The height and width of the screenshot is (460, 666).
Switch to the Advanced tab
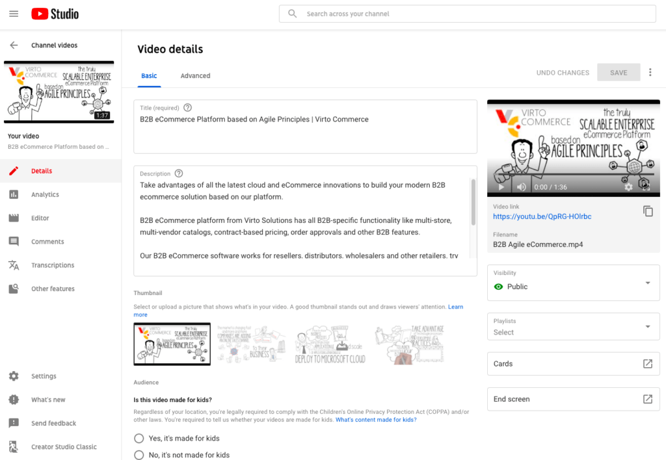(x=195, y=75)
